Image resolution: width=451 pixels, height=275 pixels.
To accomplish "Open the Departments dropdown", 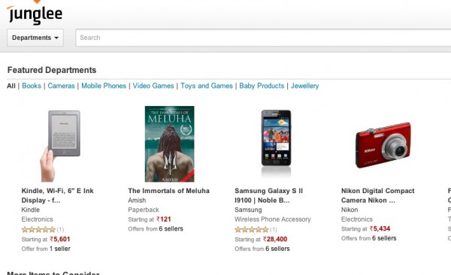I will [35, 38].
